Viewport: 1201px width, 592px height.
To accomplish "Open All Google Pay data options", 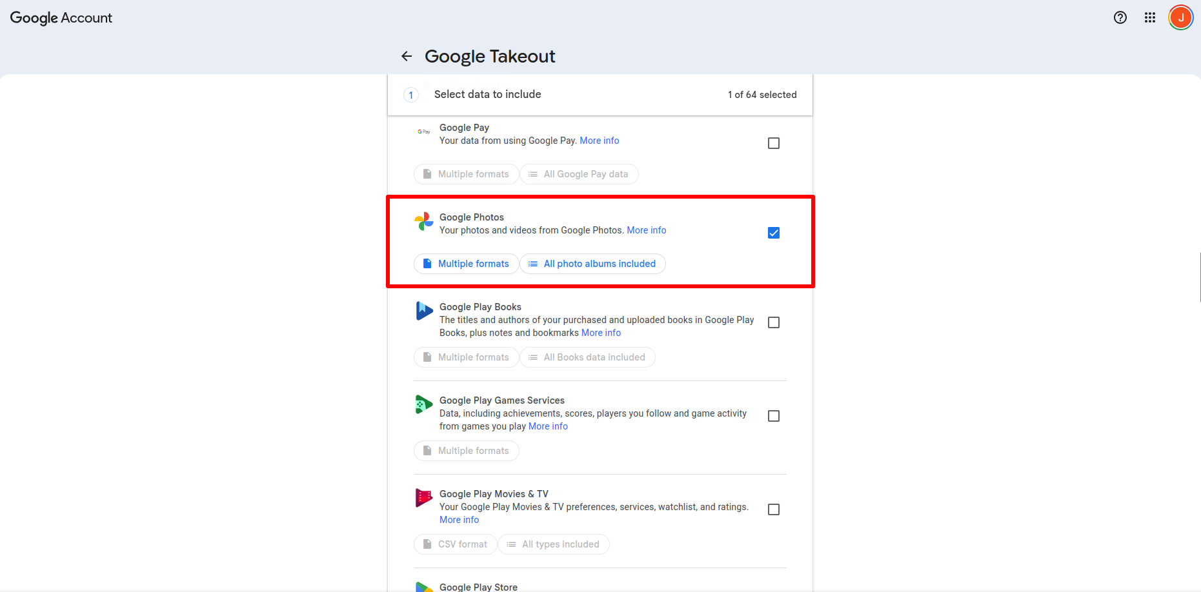I will click(x=579, y=174).
